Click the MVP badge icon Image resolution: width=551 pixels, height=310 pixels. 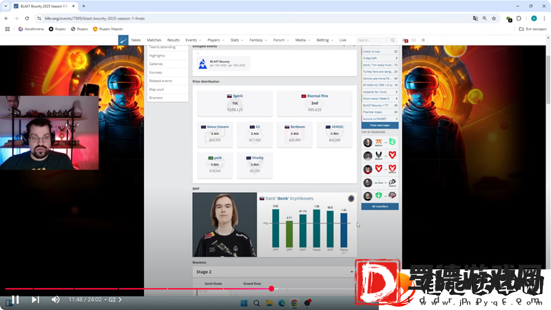(351, 198)
